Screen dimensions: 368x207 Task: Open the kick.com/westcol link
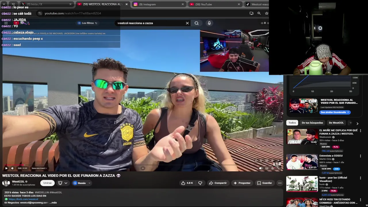(x=23, y=199)
